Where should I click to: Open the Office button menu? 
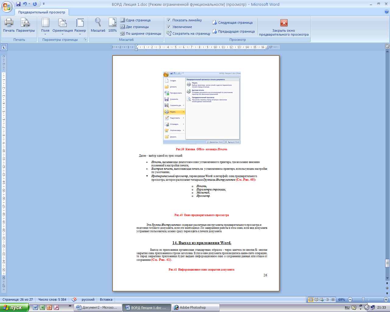(7, 6)
